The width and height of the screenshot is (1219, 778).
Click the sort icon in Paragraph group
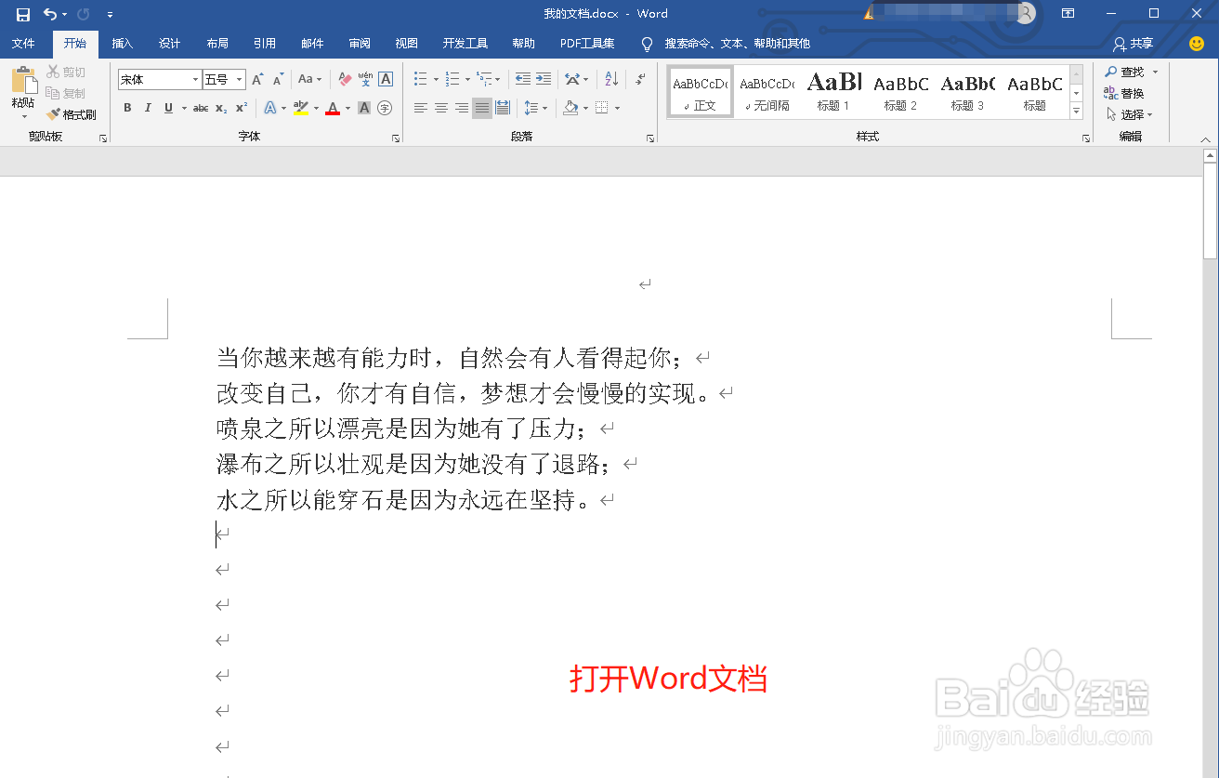coord(609,79)
